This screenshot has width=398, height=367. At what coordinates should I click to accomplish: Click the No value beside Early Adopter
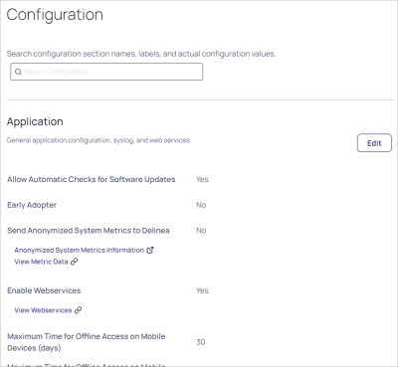(x=201, y=205)
